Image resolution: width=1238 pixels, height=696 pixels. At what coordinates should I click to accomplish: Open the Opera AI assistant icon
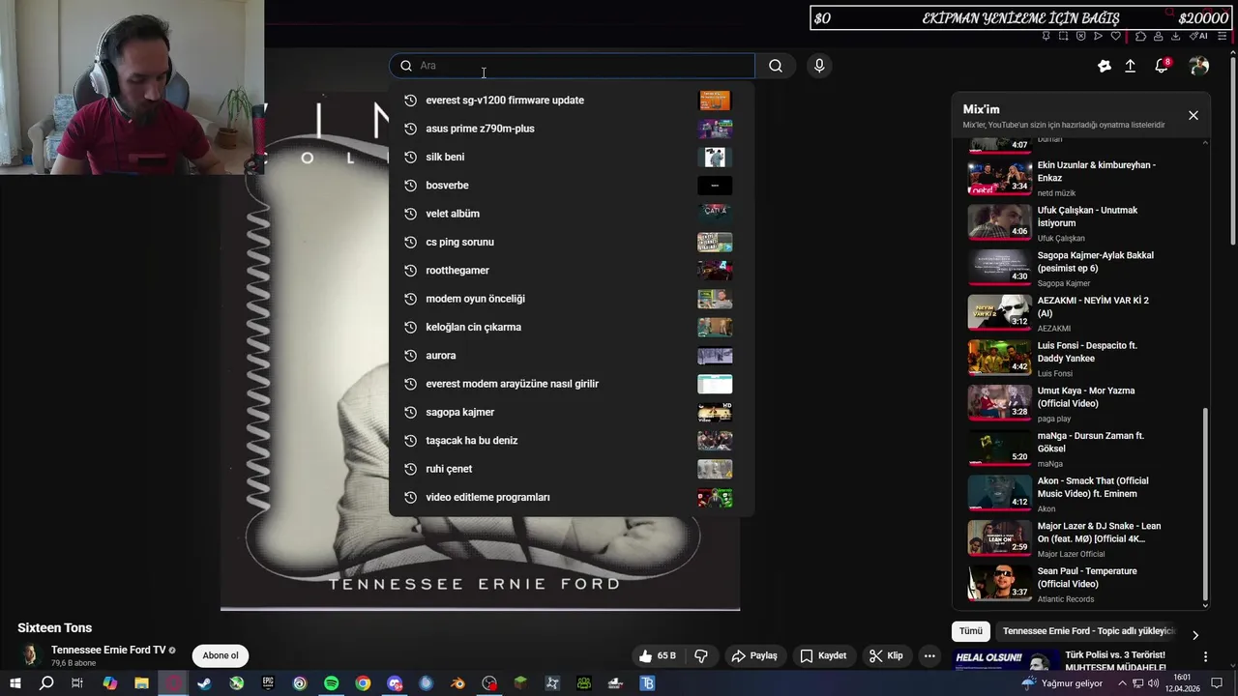click(1198, 36)
